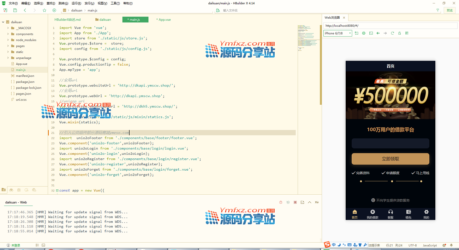Click the 预览 preview button
The image size is (459, 250).
point(449,10)
